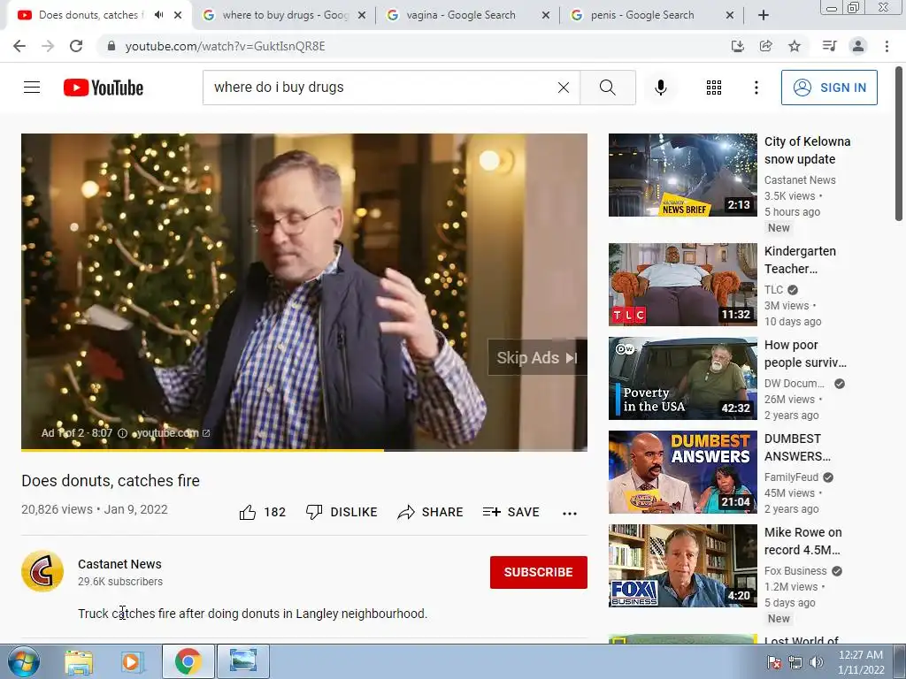Click the red SUBSCRIBE button

pos(539,572)
